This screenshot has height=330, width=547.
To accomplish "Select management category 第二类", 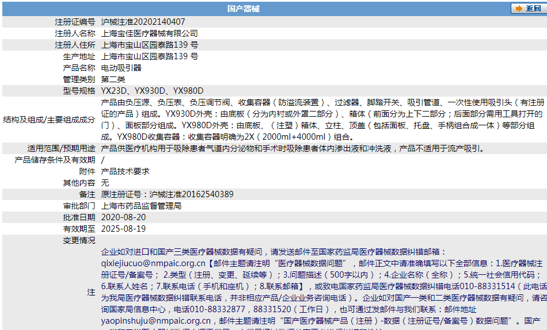I will click(113, 79).
